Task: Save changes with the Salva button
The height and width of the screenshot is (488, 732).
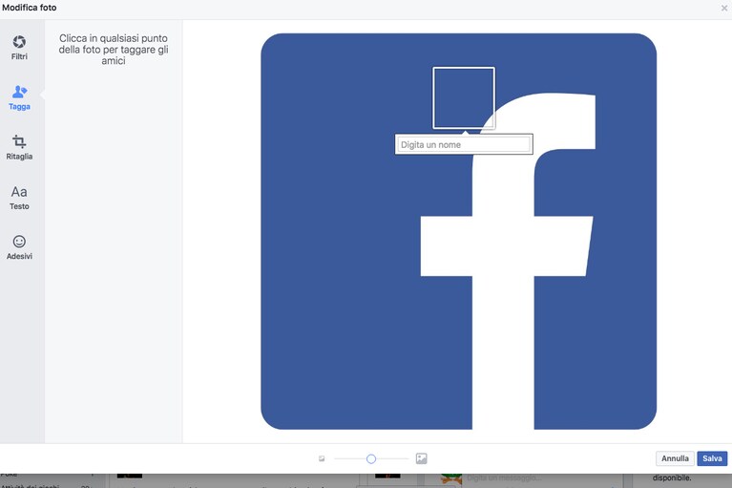Action: click(x=712, y=458)
